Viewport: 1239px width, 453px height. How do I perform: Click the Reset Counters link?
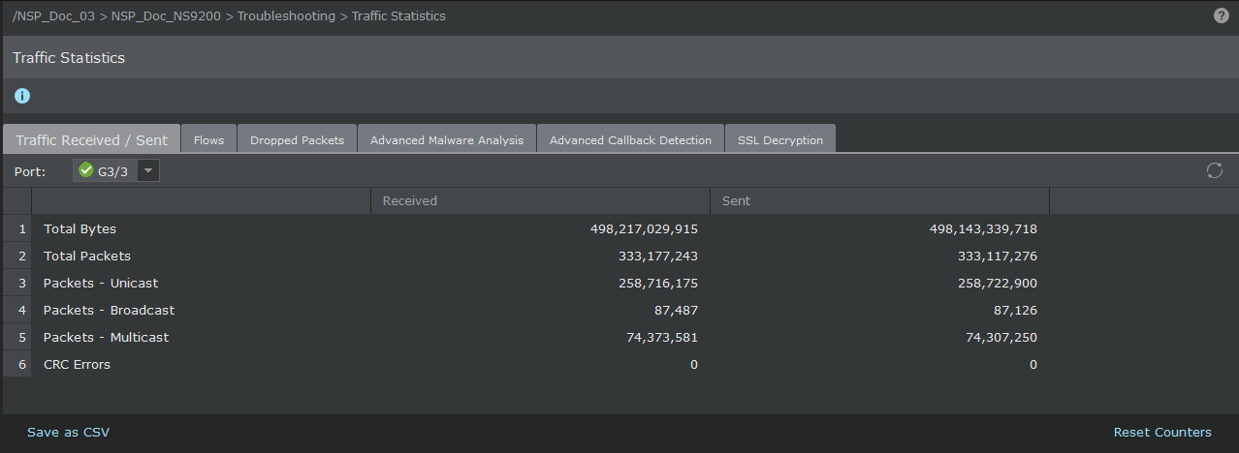point(1162,432)
